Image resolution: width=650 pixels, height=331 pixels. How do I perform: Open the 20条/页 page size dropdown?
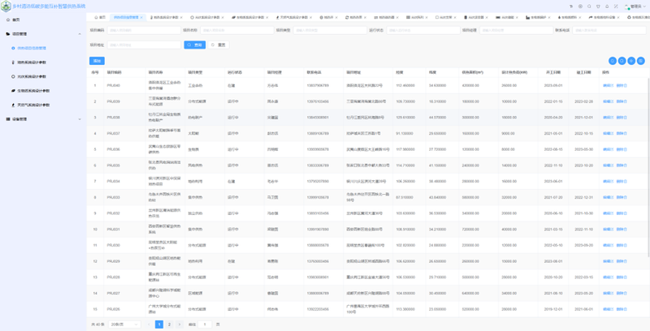click(124, 325)
